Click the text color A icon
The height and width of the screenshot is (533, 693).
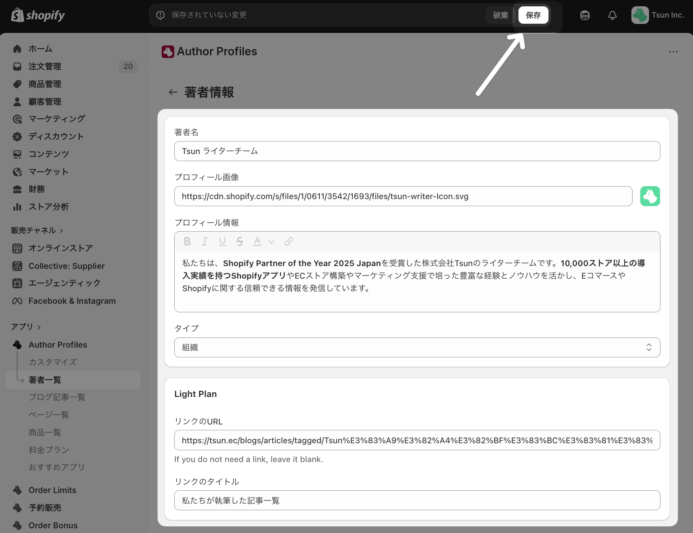(x=257, y=241)
